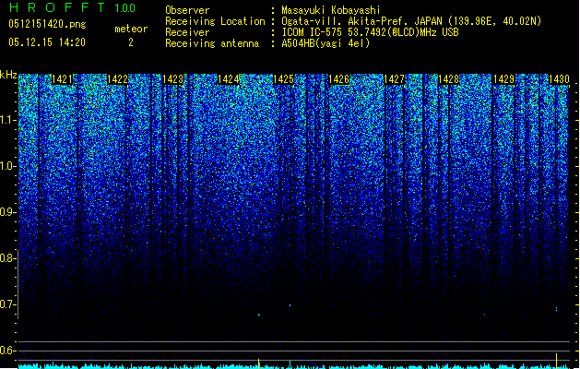The height and width of the screenshot is (369, 580).
Task: Select the file name 0512151420.png
Action: (47, 24)
